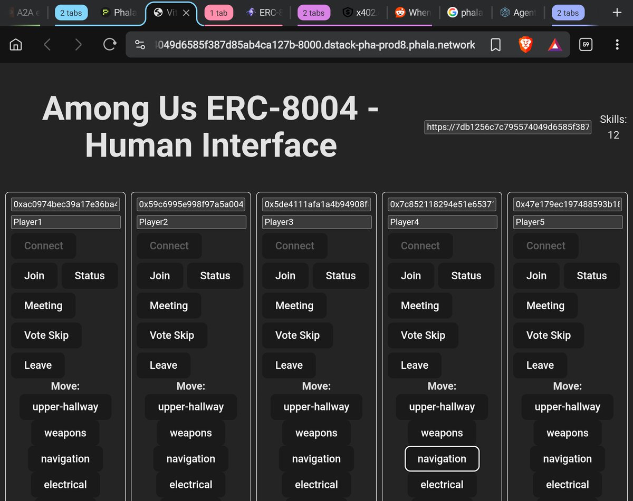Click Join for Player1
The width and height of the screenshot is (633, 501).
point(34,276)
